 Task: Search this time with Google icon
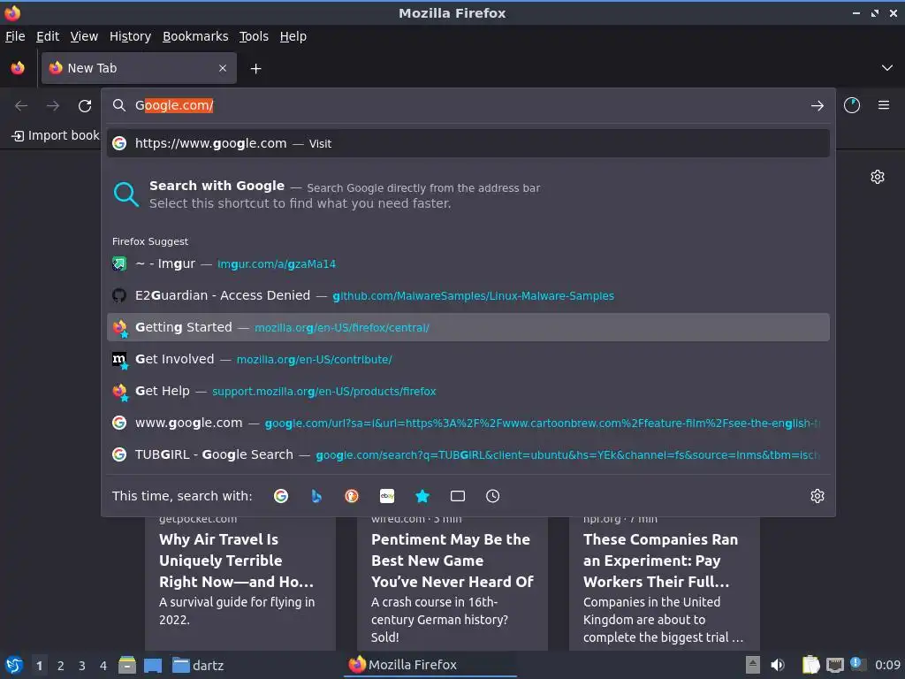coord(281,496)
